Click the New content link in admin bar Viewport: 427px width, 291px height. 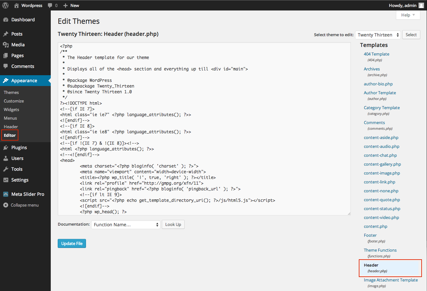(x=71, y=5)
